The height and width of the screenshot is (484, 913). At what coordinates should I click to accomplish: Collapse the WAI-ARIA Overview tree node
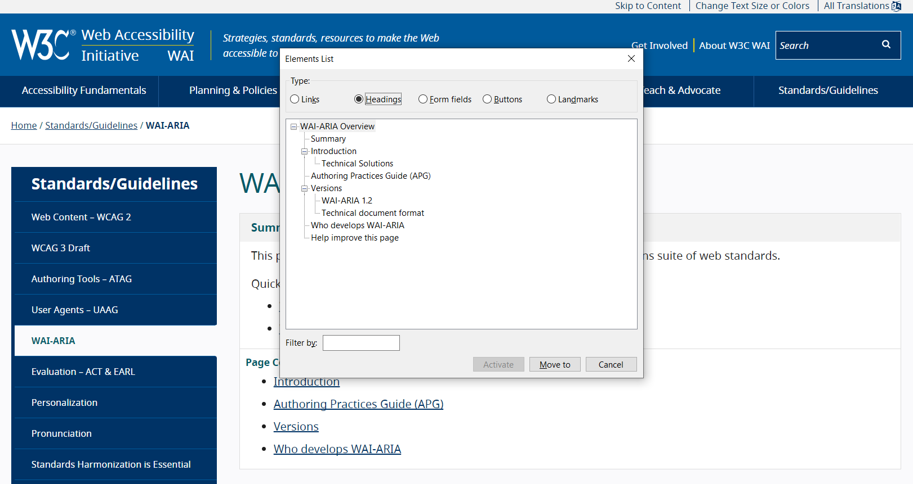pos(293,126)
